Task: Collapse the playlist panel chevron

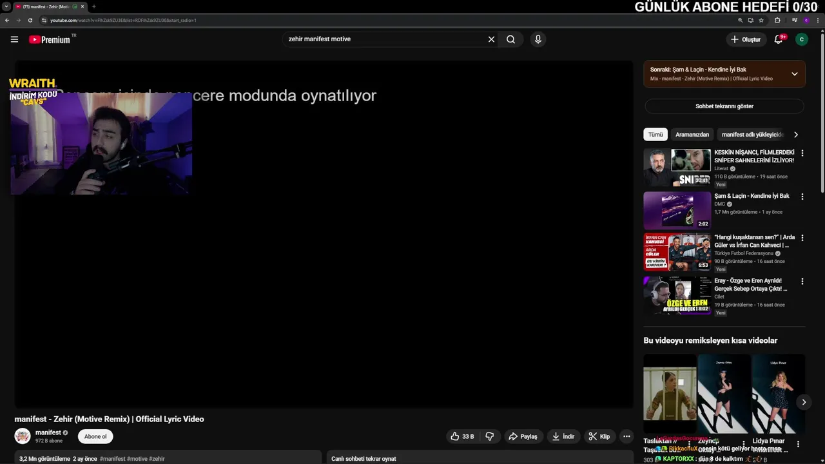Action: pyautogui.click(x=794, y=74)
